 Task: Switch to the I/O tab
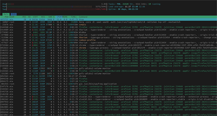14,14
